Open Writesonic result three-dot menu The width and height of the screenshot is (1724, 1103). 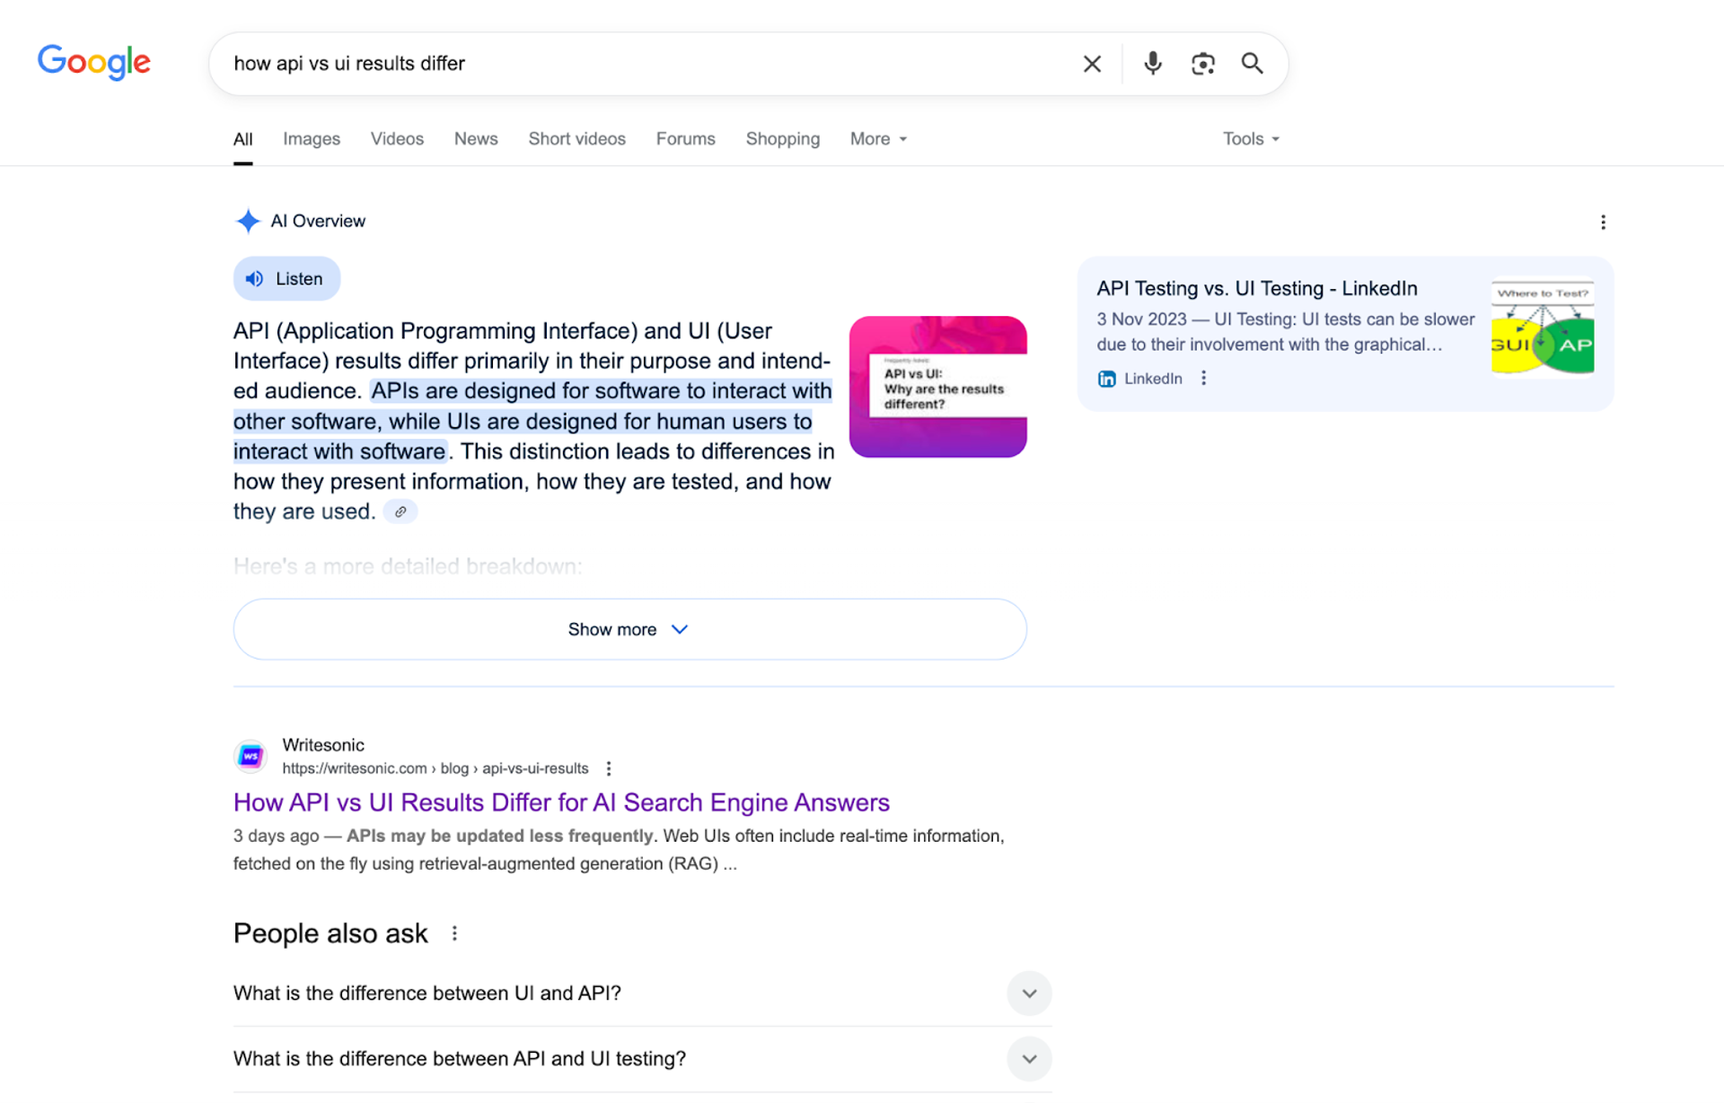(x=609, y=769)
